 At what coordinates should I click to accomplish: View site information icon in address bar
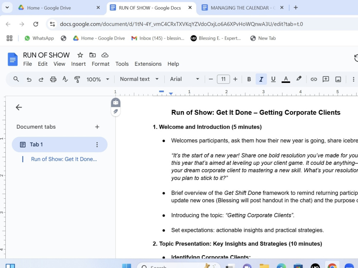(x=53, y=24)
